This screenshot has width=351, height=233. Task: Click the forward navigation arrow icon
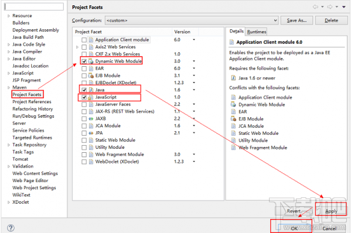[x=330, y=7]
